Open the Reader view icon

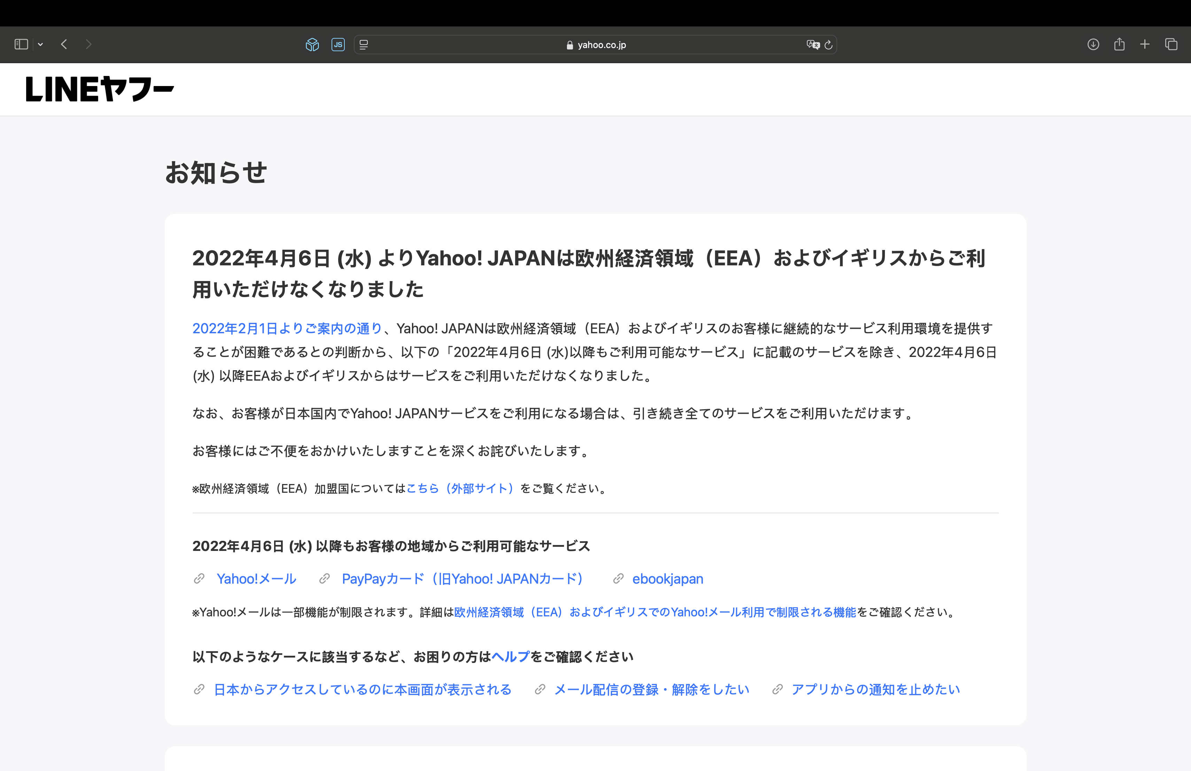pos(364,45)
